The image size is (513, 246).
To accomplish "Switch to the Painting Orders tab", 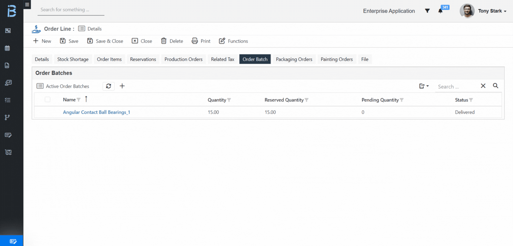I will pyautogui.click(x=337, y=59).
